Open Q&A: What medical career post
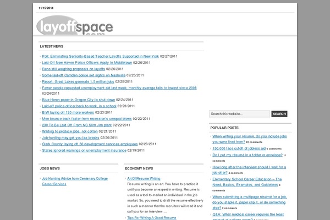This screenshot has width=330, height=220. coord(248,216)
